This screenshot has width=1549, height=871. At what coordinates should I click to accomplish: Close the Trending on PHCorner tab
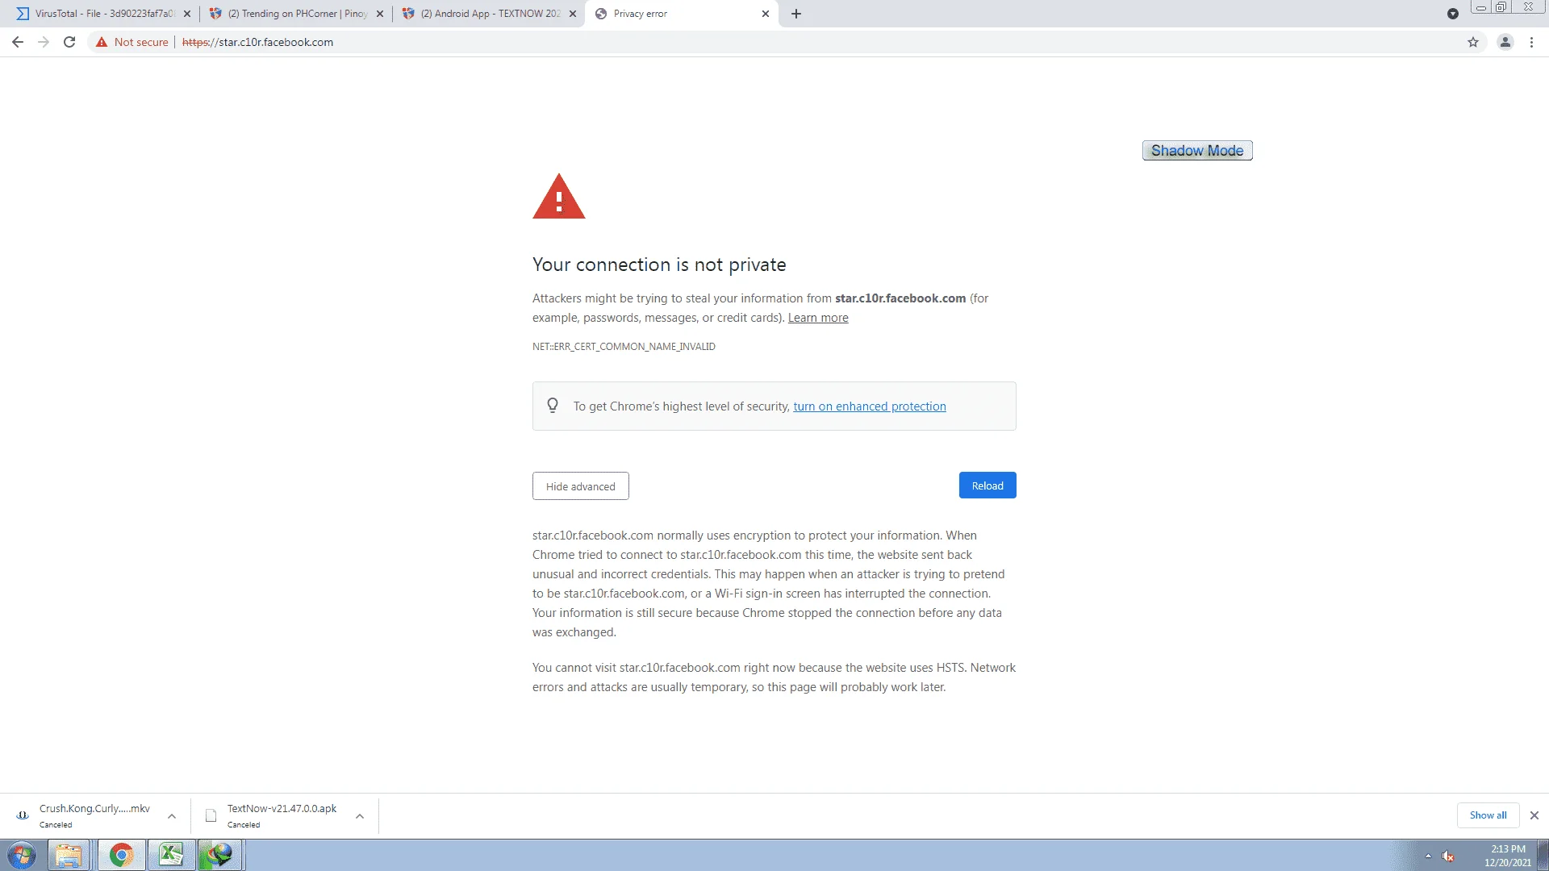point(380,14)
